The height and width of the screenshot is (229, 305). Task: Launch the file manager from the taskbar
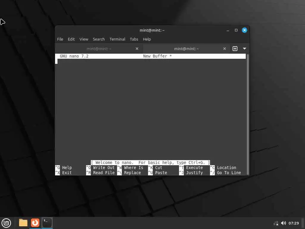coord(23,223)
